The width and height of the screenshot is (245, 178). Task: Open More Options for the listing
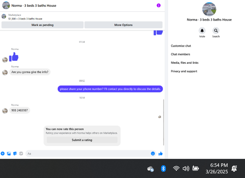click(123, 25)
